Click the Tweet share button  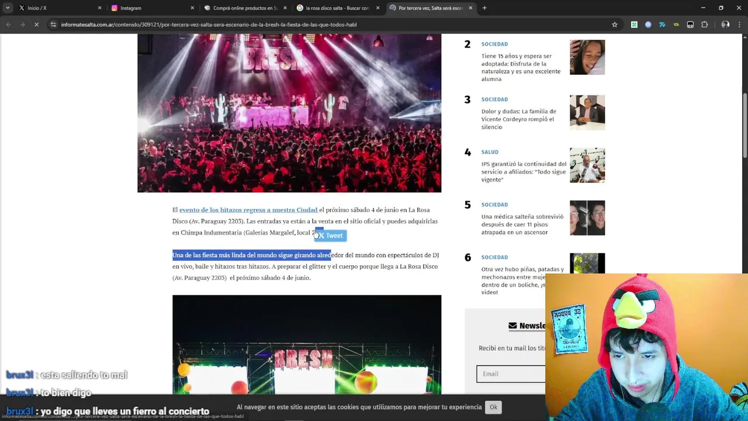click(331, 236)
